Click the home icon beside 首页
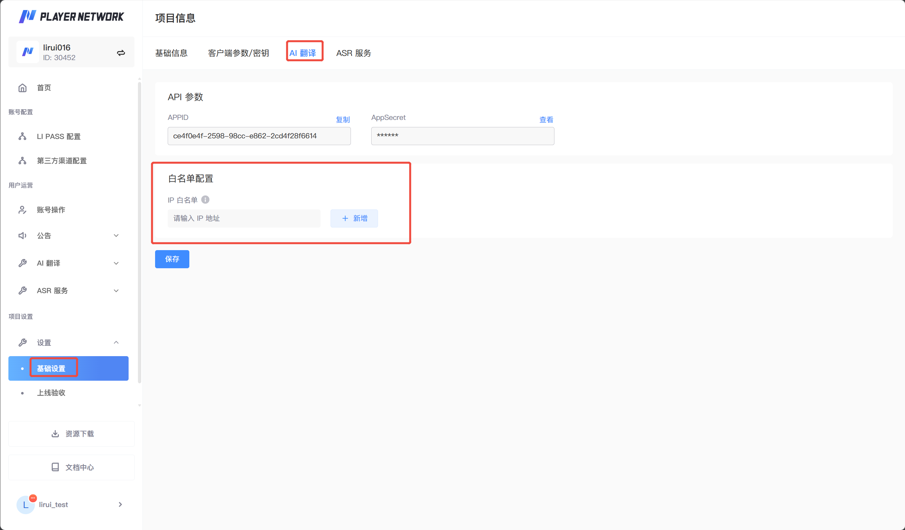Viewport: 905px width, 530px height. 22,88
